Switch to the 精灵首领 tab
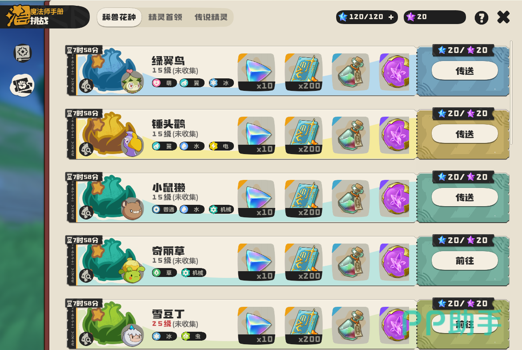This screenshot has height=350, width=522. pyautogui.click(x=165, y=17)
